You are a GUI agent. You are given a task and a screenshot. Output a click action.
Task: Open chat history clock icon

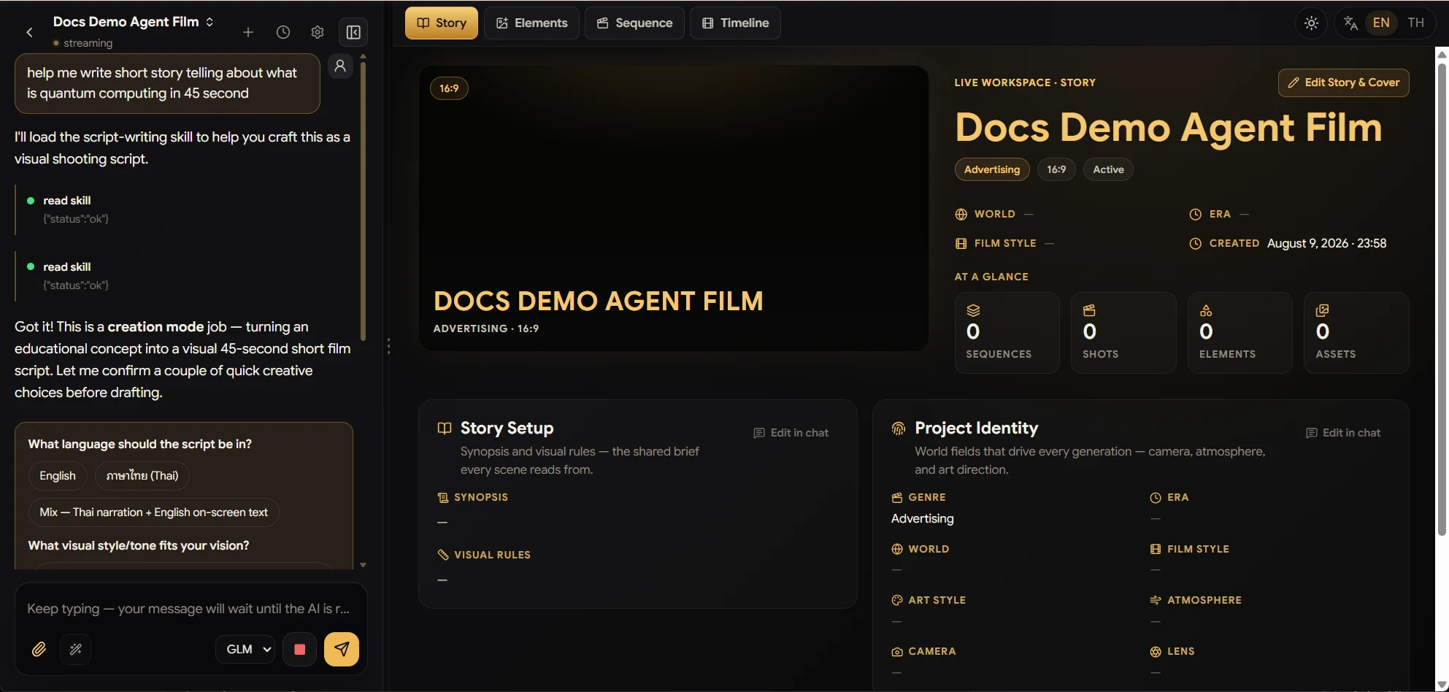tap(283, 32)
